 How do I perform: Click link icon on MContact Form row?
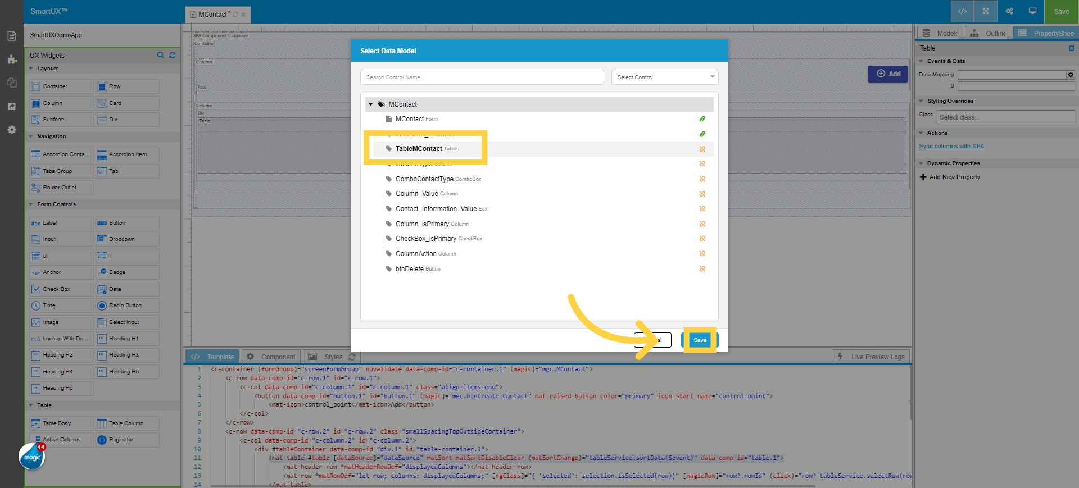pyautogui.click(x=702, y=119)
